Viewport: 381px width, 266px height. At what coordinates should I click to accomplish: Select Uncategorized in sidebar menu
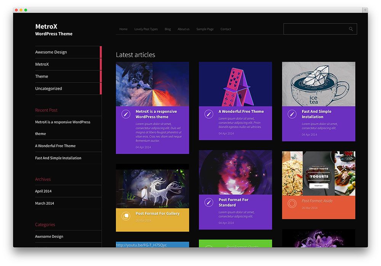[x=68, y=89]
